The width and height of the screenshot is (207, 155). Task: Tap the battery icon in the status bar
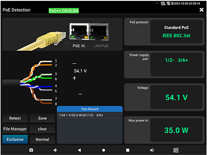[172, 3]
